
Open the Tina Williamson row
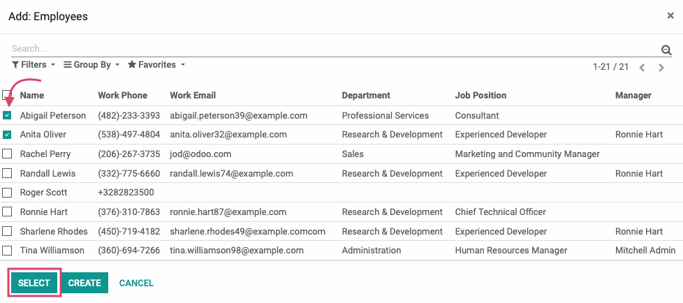341,251
